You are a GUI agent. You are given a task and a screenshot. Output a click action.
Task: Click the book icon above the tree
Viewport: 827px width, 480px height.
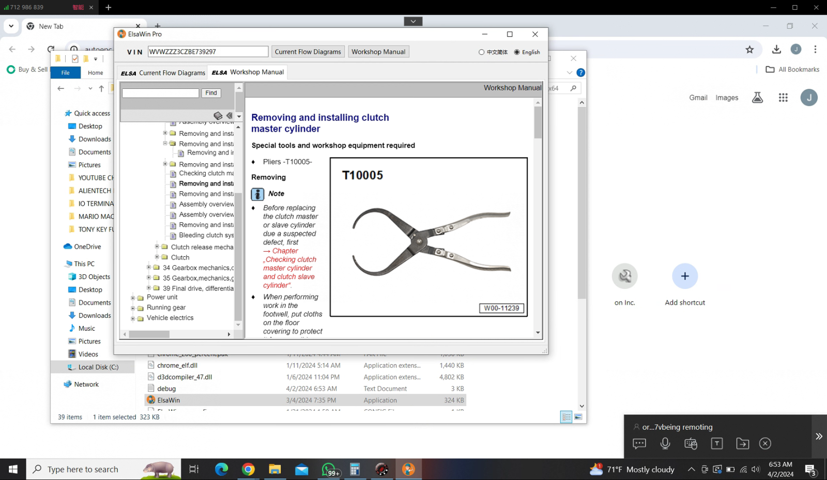pos(218,116)
